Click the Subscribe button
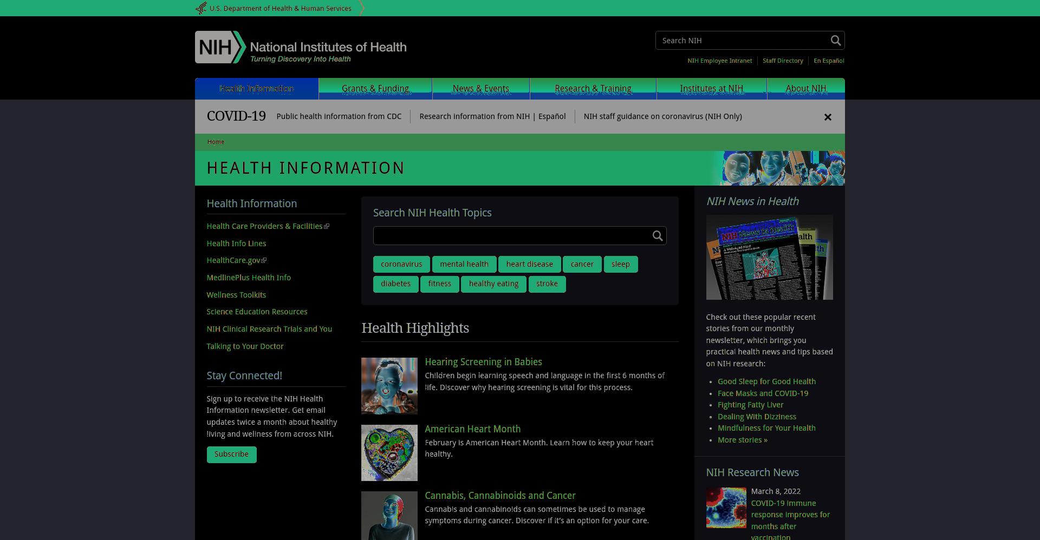Viewport: 1040px width, 540px height. click(231, 455)
